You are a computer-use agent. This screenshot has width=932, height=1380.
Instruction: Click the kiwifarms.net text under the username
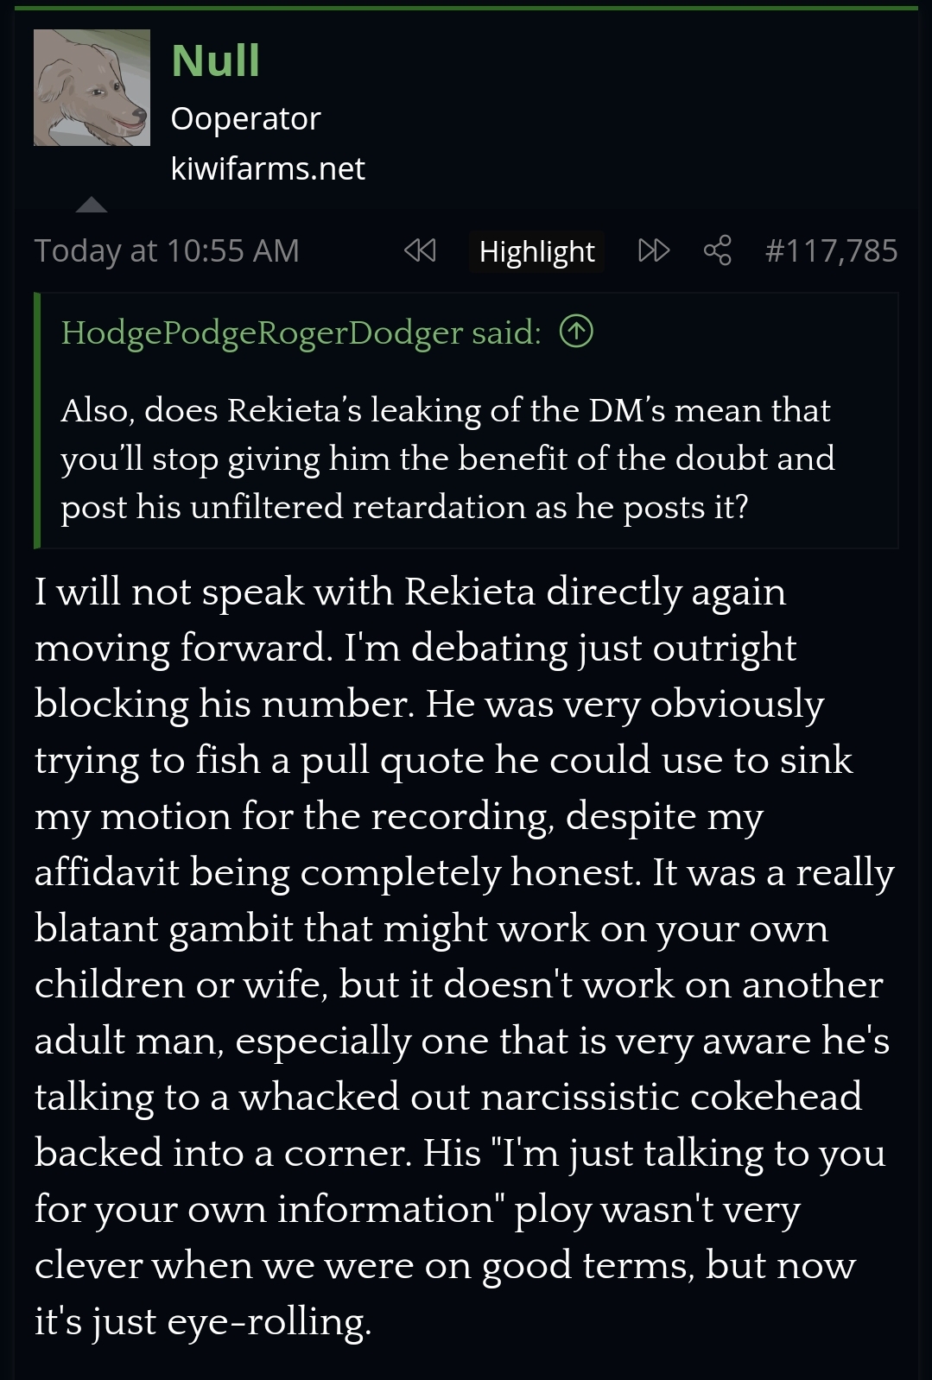pos(268,168)
